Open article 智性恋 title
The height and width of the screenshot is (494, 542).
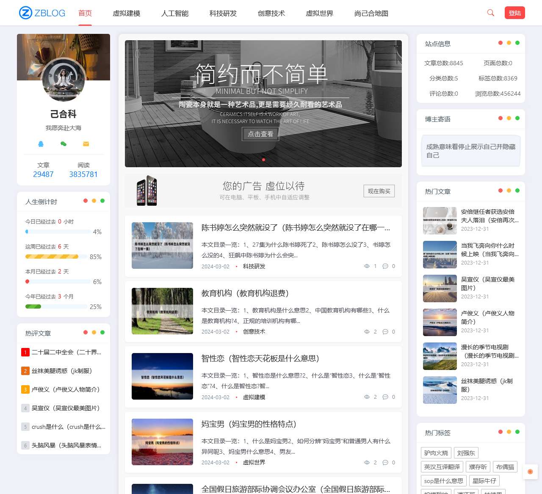(260, 359)
